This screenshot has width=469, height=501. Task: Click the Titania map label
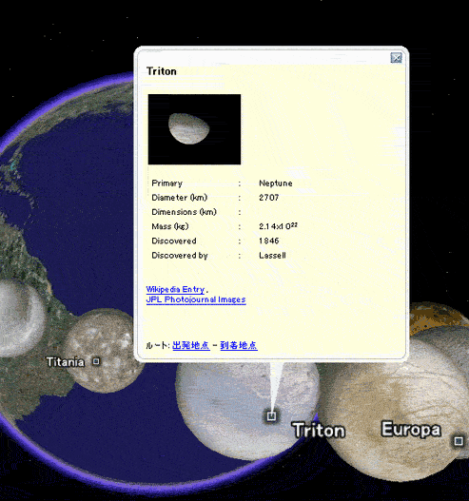66,362
